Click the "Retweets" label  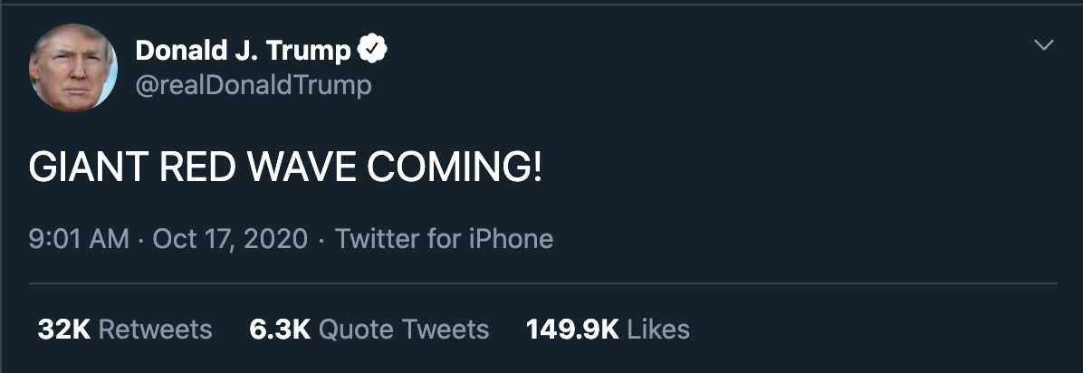click(x=155, y=330)
